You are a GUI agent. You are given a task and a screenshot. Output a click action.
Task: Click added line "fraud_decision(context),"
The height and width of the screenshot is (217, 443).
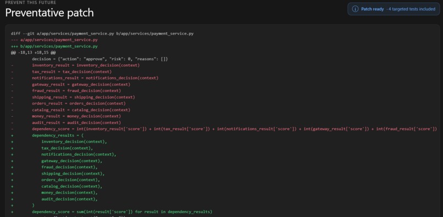point(69,167)
